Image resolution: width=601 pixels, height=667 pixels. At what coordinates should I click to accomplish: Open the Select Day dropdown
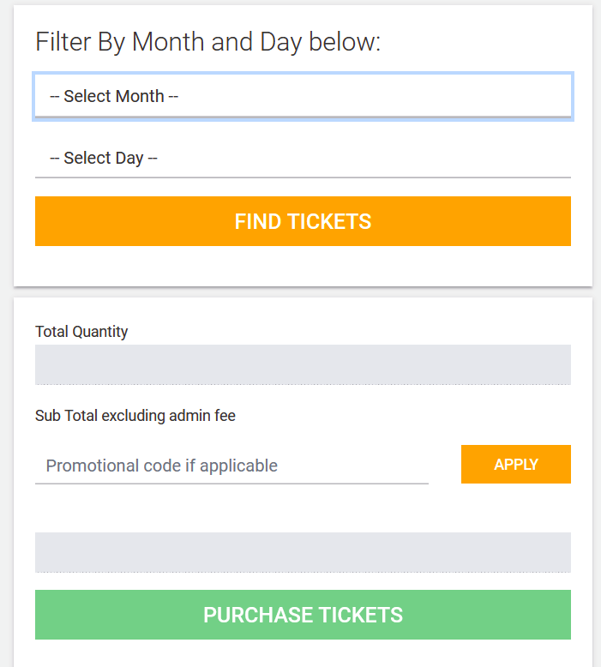303,159
